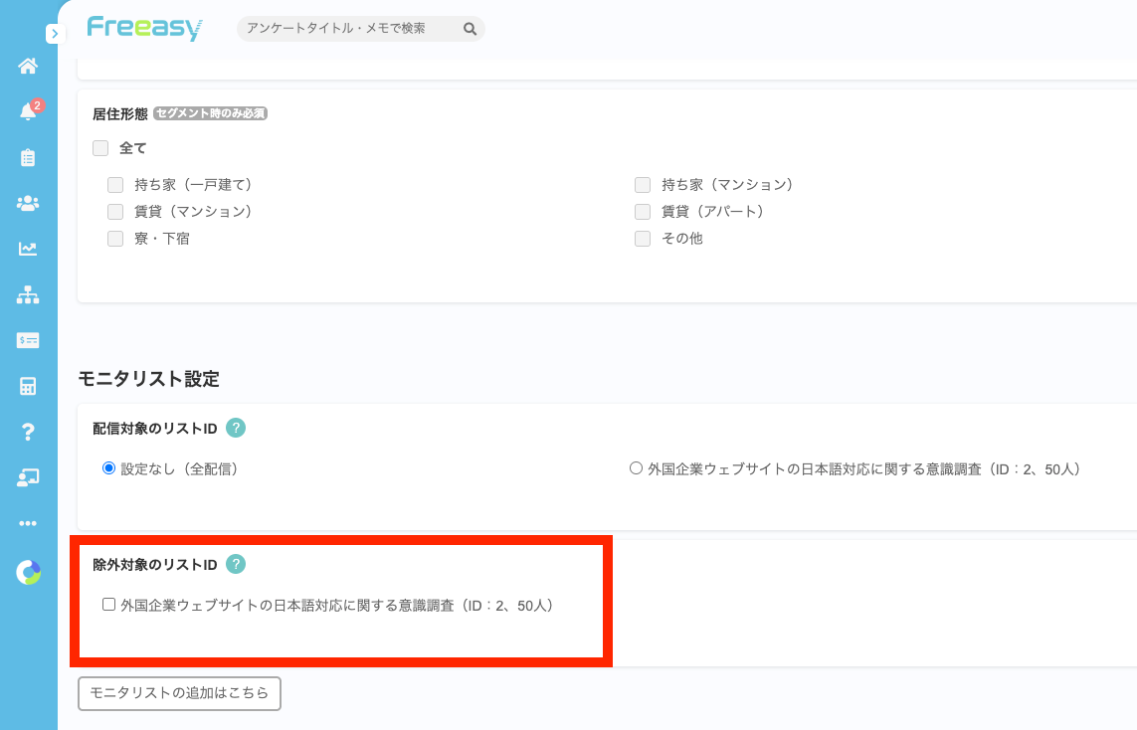Enable the 寮・下宿 checkbox
The height and width of the screenshot is (730, 1137).
[115, 238]
